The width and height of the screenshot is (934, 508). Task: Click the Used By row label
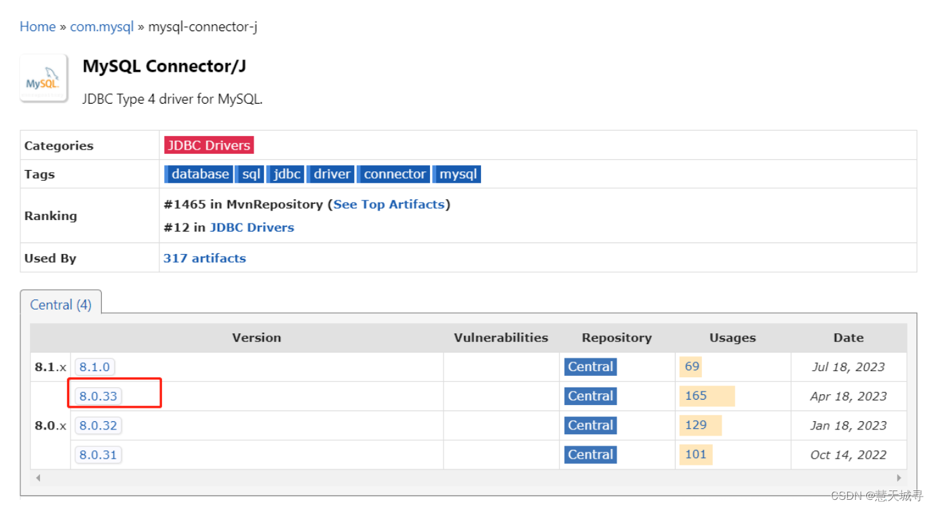point(50,258)
